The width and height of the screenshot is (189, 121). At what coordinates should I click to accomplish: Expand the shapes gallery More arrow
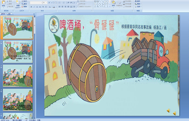click(110, 6)
